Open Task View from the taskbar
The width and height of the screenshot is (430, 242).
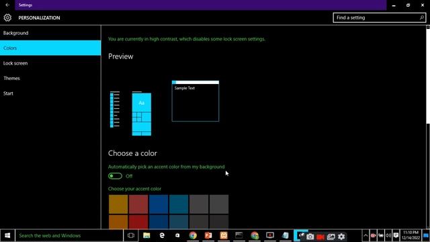point(131,235)
